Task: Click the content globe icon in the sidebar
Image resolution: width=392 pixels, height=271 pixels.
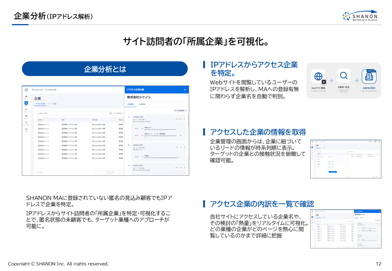Action: [x=26, y=116]
